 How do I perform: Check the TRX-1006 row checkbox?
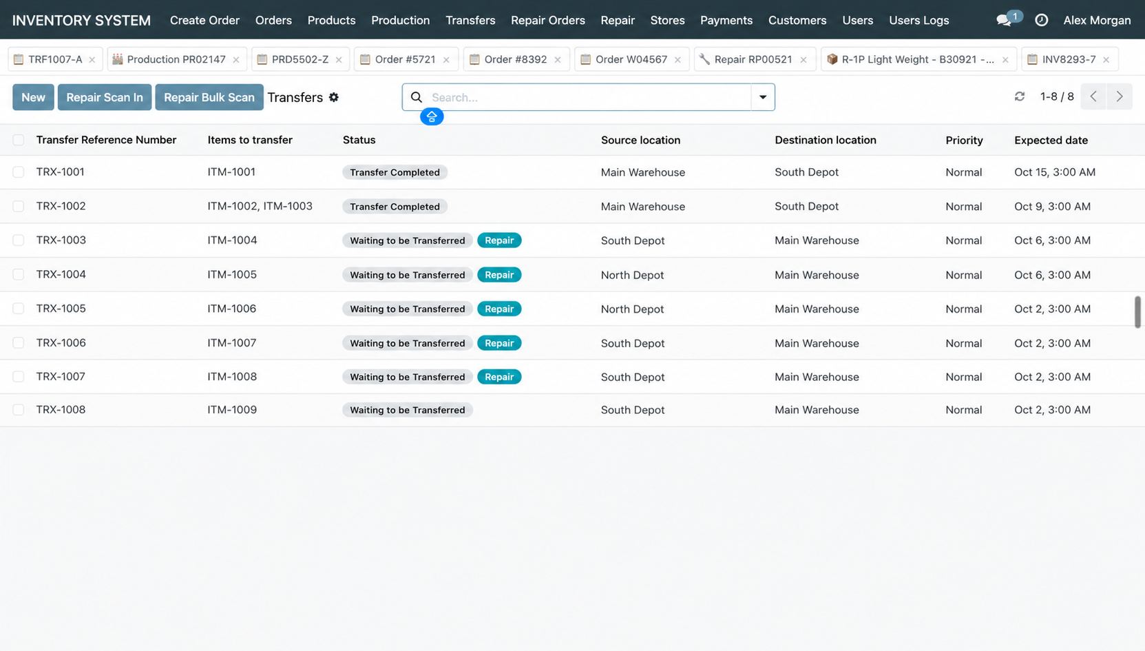point(19,342)
